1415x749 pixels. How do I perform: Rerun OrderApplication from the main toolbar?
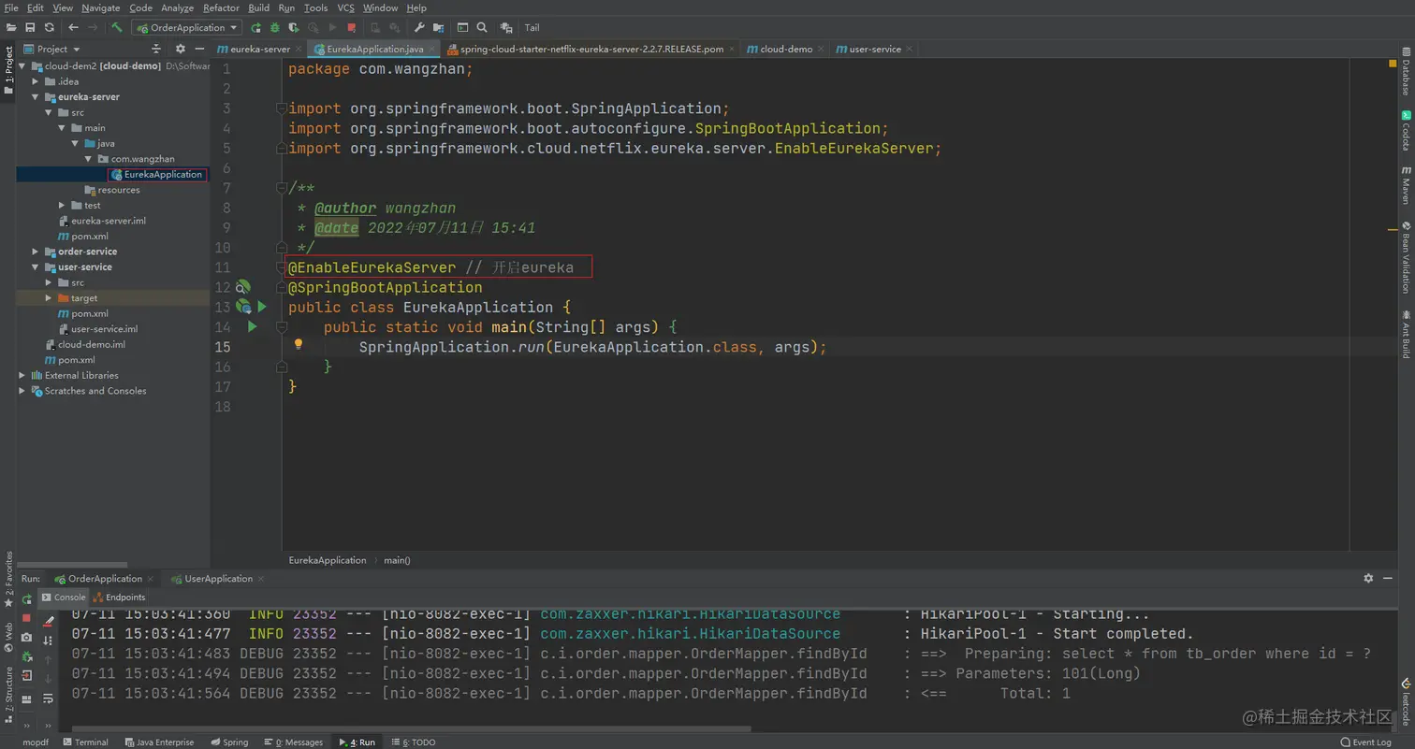255,27
